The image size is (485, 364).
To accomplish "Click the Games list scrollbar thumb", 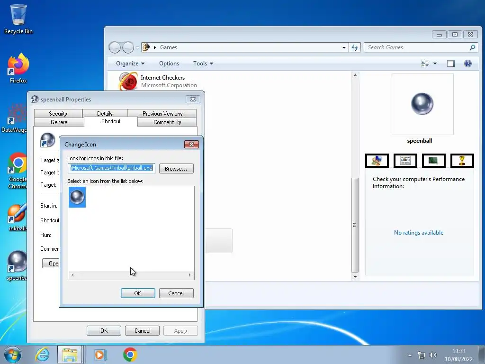I will pos(355,225).
